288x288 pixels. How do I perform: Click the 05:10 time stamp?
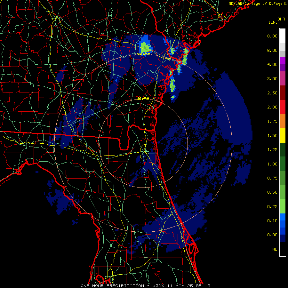coord(203,286)
